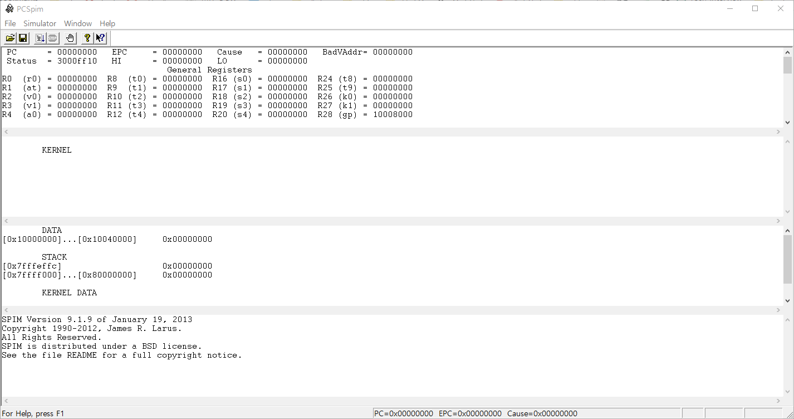This screenshot has height=419, width=794.
Task: Click the [0x10000000]...[0x10040000] address range
Action: pyautogui.click(x=70, y=239)
